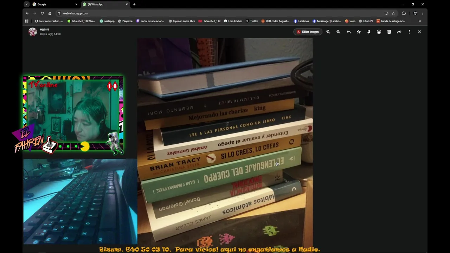Open the fahrenheit_110 Stre... Kick bookmark
Viewport: 450px width, 253px height.
coord(81,21)
